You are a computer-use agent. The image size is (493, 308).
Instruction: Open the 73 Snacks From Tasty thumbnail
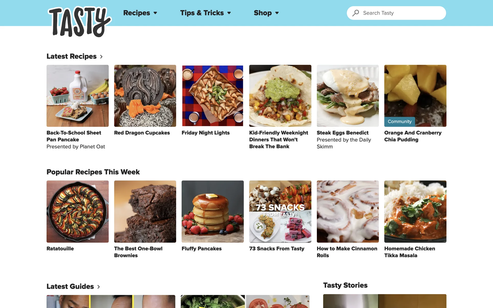[280, 211]
